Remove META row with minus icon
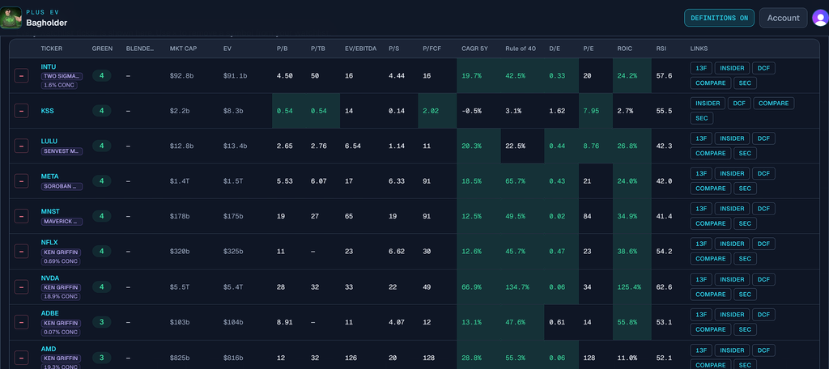This screenshot has width=829, height=369. tap(21, 180)
